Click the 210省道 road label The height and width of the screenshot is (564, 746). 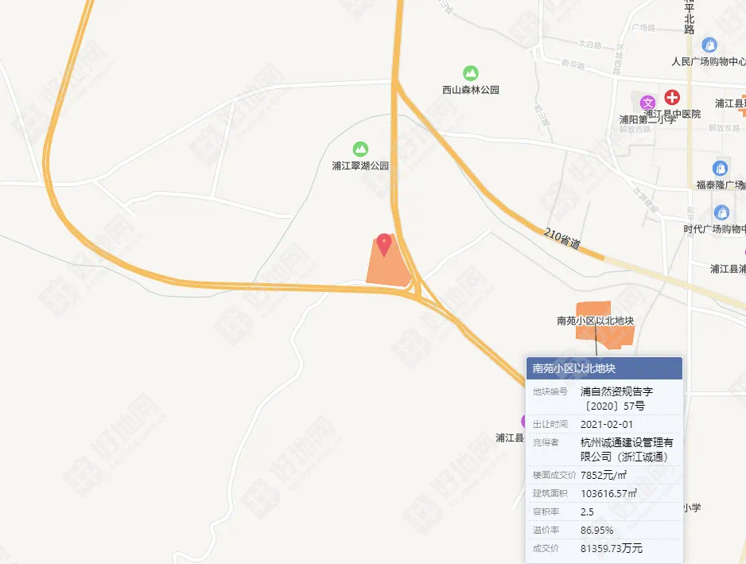coord(562,239)
